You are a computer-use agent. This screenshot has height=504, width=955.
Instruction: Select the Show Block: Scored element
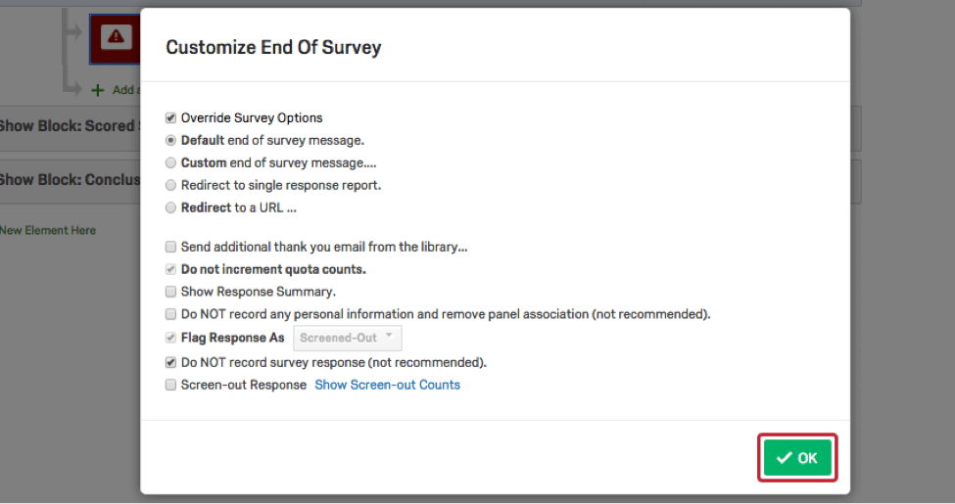coord(69,126)
